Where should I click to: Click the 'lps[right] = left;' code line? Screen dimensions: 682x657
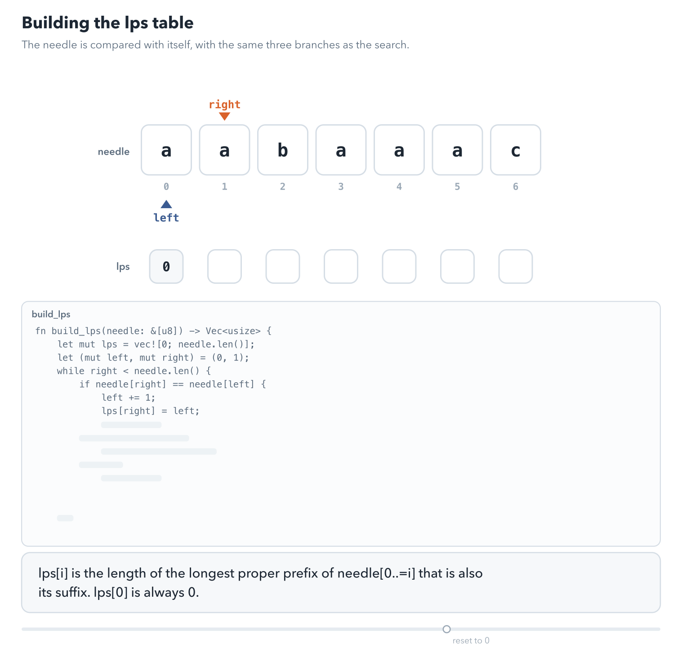point(150,411)
